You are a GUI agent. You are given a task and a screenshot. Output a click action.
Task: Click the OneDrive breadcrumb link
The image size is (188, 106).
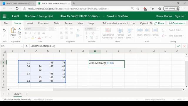coord(30,16)
